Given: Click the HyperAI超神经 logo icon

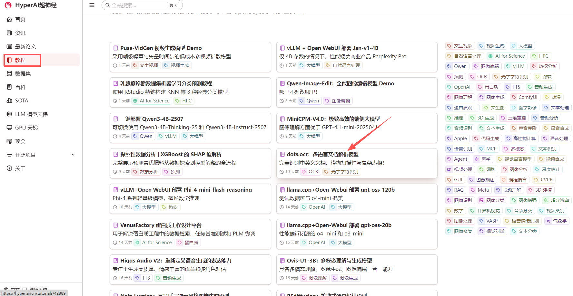Looking at the screenshot, I should 8,5.
